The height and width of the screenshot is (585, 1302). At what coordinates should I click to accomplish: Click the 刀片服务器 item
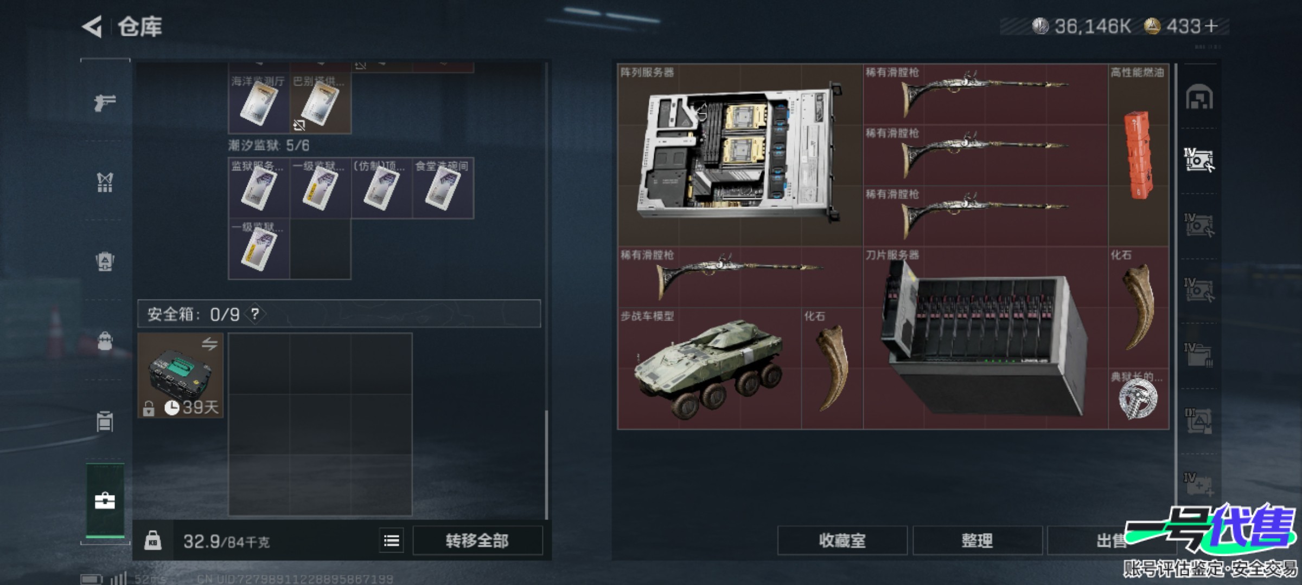[985, 338]
